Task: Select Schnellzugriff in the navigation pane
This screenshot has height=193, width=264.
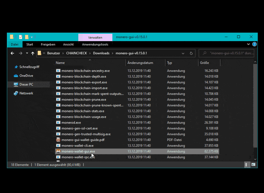Action: point(29,67)
